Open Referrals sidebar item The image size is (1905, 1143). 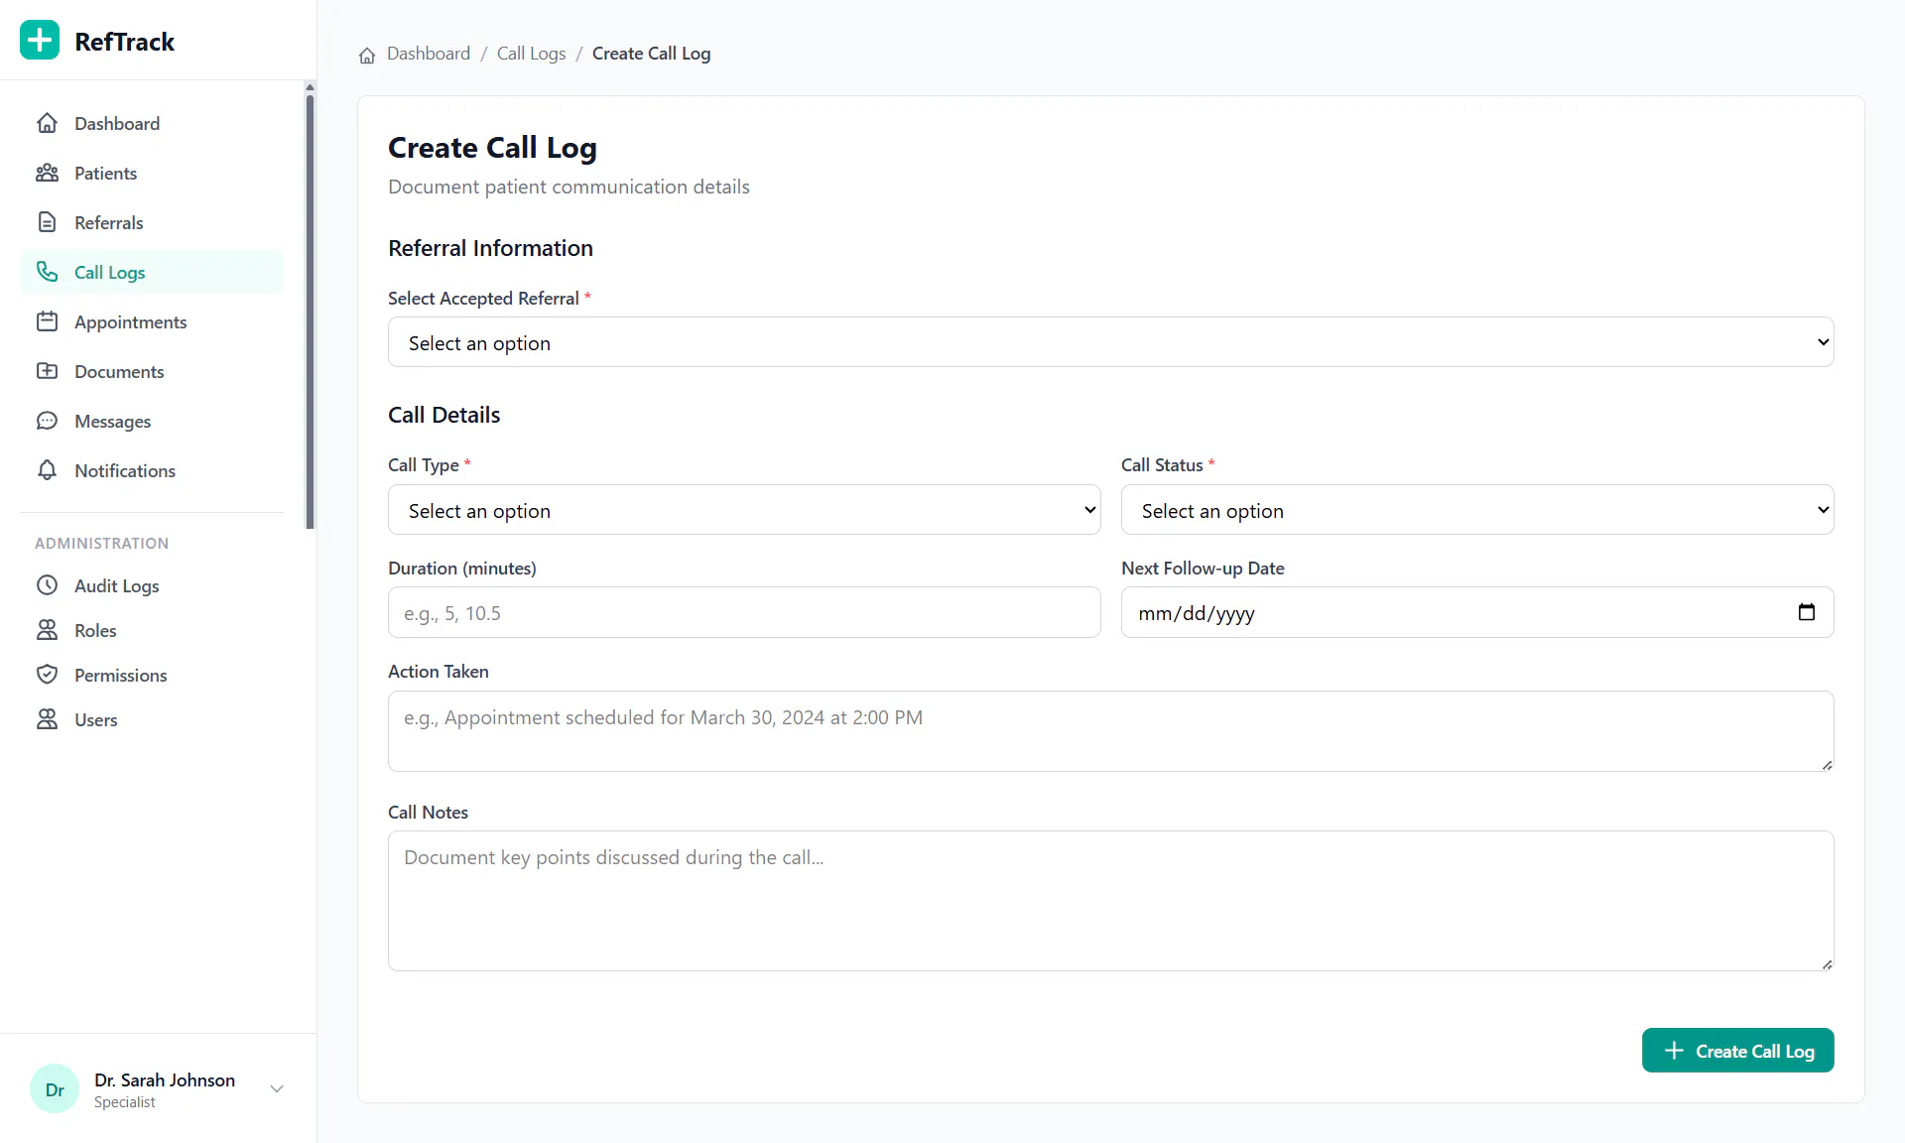pos(152,222)
